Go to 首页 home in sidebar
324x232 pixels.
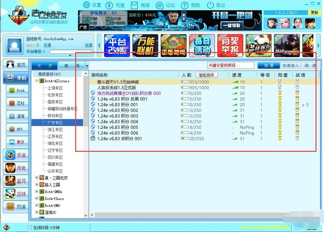coord(16,65)
